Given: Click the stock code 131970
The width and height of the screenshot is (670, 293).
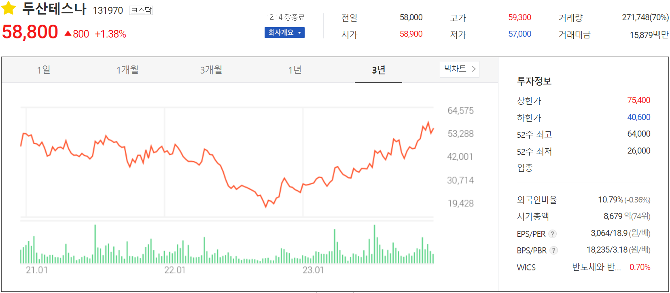Looking at the screenshot, I should [108, 11].
